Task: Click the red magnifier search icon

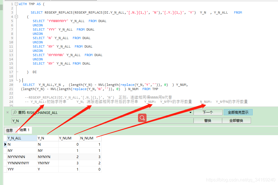Action: click(142, 118)
